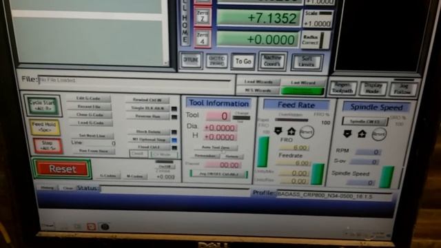Raise the feed rate override with the plus arrow
441x248 pixels.
click(x=291, y=131)
